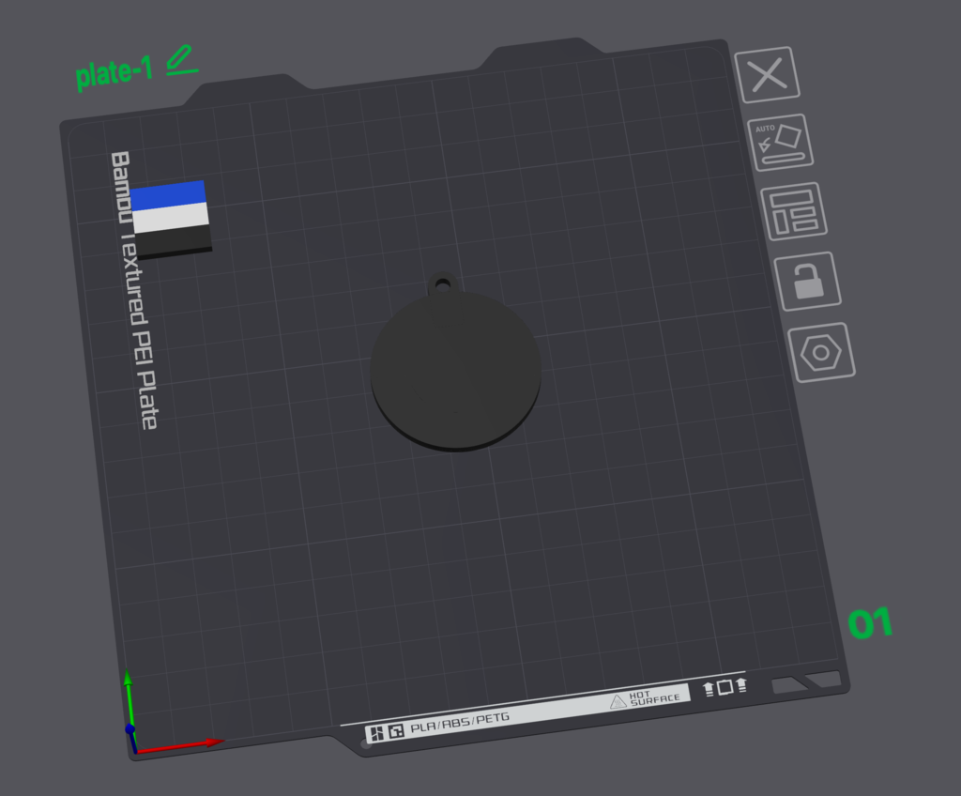This screenshot has height=796, width=961.
Task: Open plate settings via the hexagon icon
Action: 821,352
